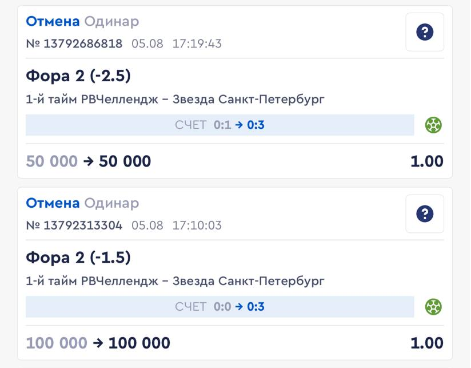471x368 pixels.
Task: Click the football icon in the second bet
Action: [x=433, y=307]
